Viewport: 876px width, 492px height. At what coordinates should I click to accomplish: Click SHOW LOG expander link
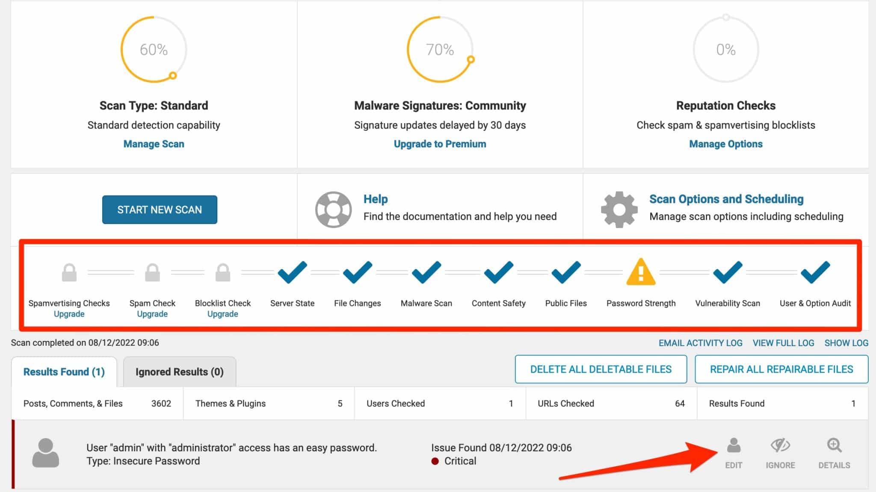[845, 343]
